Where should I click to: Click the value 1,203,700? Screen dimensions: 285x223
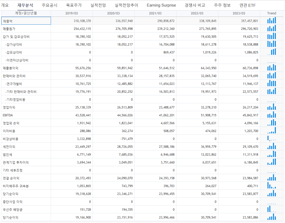pyautogui.click(x=251, y=131)
